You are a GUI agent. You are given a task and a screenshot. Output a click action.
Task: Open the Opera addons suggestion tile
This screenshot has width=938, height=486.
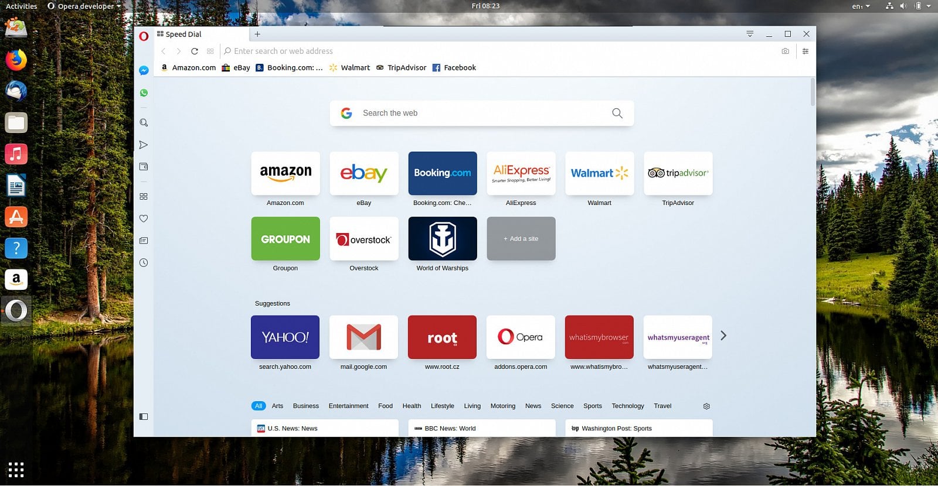[521, 337]
